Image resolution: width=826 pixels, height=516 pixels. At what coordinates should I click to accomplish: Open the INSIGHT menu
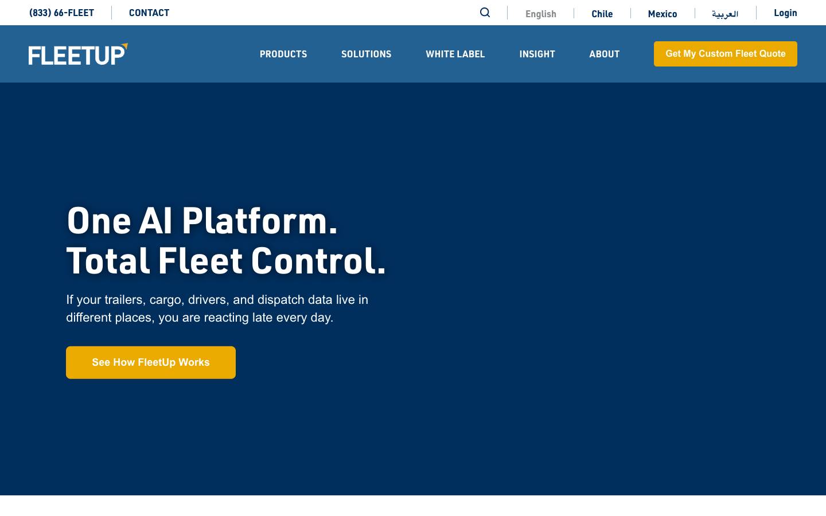point(537,54)
